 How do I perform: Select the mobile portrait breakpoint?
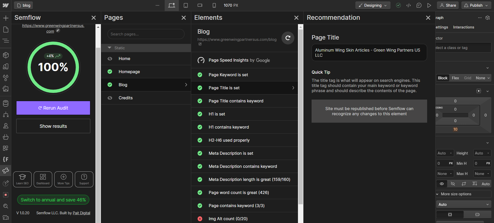pos(214,5)
